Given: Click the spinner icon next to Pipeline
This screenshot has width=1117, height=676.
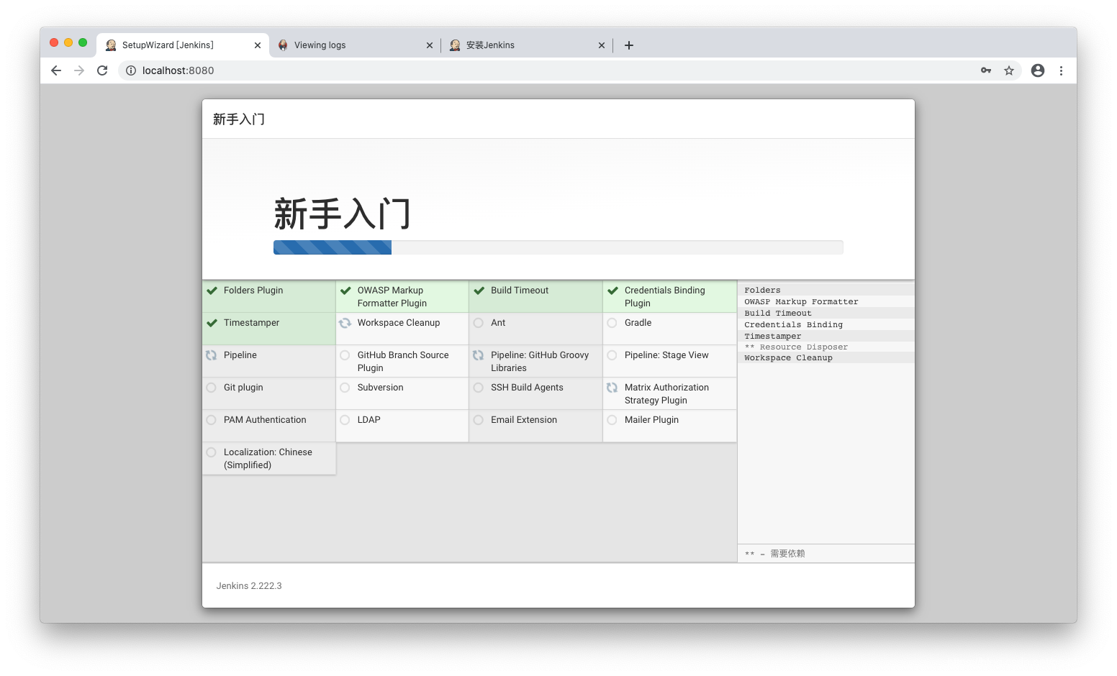Looking at the screenshot, I should [212, 355].
